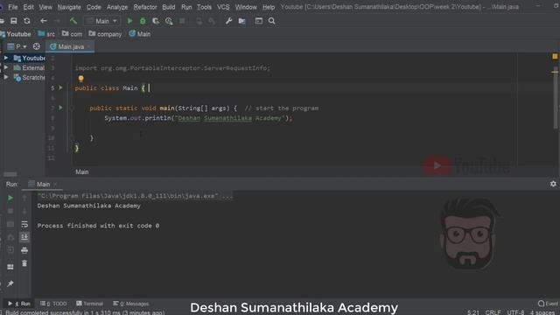The width and height of the screenshot is (560, 315).
Task: Open the Analyze menu
Action: point(117,7)
